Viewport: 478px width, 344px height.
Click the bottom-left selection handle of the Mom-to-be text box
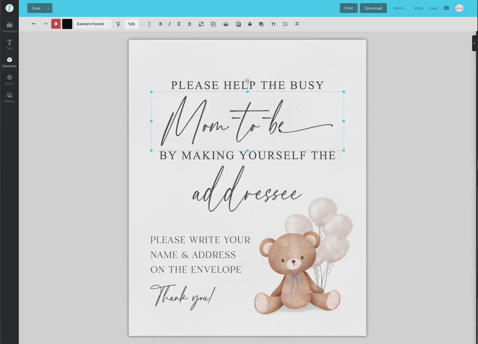(x=151, y=150)
